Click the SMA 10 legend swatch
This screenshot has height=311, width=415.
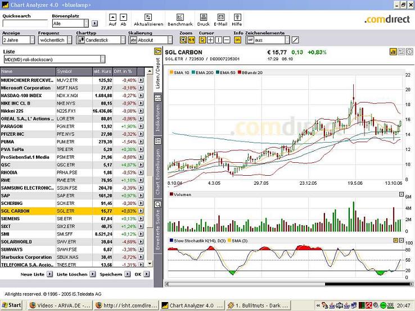click(x=172, y=72)
